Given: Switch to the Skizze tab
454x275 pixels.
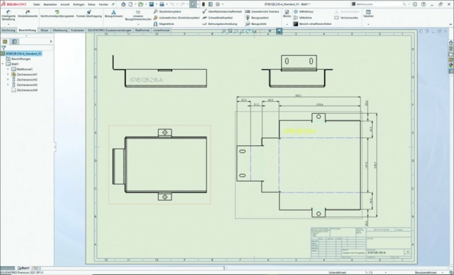Looking at the screenshot, I should click(44, 30).
